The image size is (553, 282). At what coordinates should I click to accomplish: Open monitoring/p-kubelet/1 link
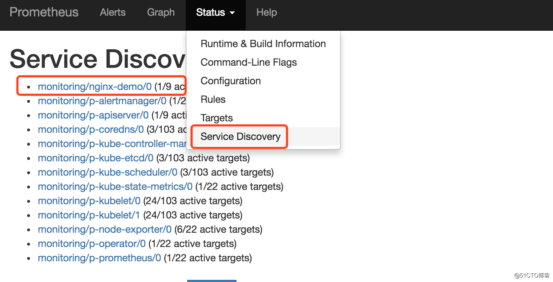[89, 215]
